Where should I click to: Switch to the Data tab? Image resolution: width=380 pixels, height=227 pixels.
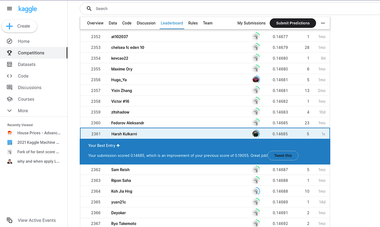pyautogui.click(x=113, y=23)
